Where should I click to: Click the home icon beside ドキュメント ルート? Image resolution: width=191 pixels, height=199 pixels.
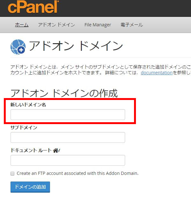[x=56, y=150]
